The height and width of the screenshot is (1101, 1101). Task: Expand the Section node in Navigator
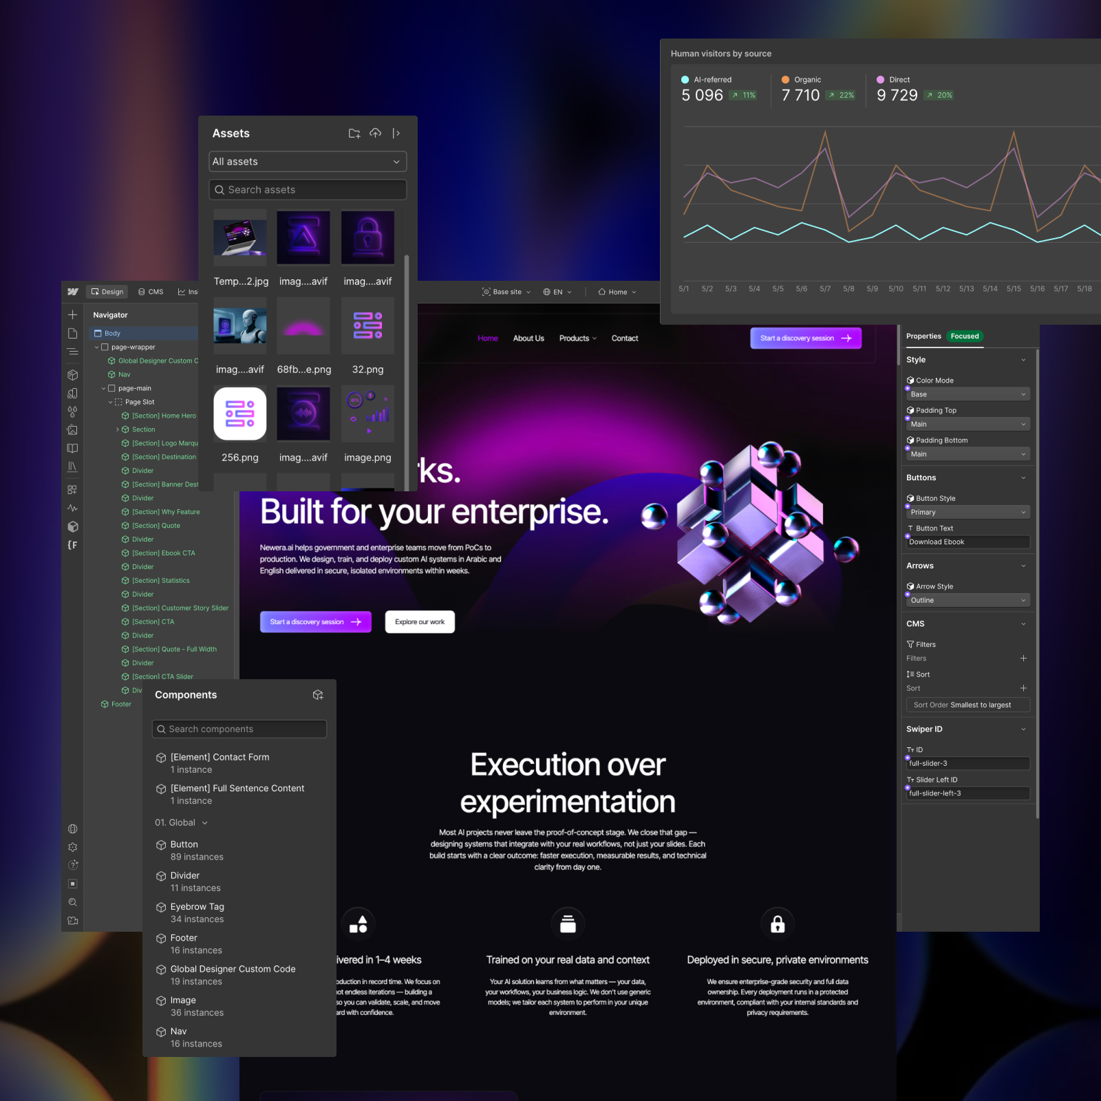coord(118,429)
